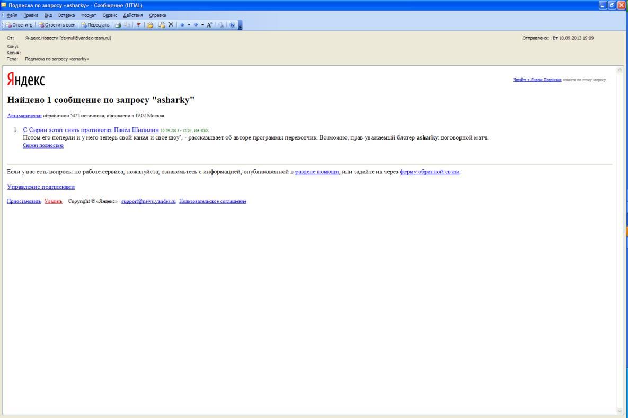Open the Справка menu
Screen dimensions: 628x418
(x=158, y=15)
